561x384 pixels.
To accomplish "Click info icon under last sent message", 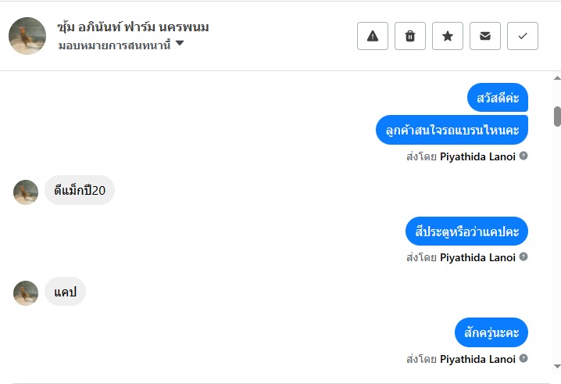I will pyautogui.click(x=523, y=358).
